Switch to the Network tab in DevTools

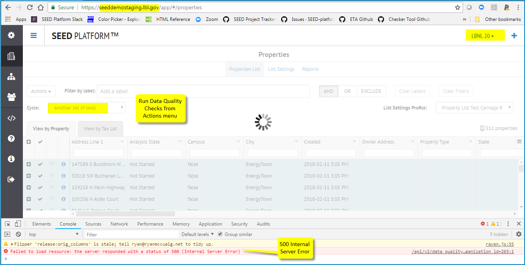[119, 224]
